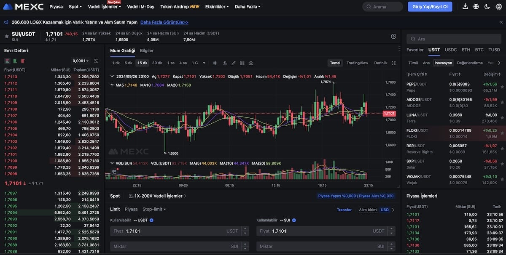This screenshot has width=506, height=255.
Task: Select the Indicators (fx) icon on chart toolbar
Action: (224, 62)
